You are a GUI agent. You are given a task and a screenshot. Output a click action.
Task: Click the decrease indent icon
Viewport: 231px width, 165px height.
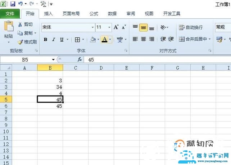pos(163,39)
